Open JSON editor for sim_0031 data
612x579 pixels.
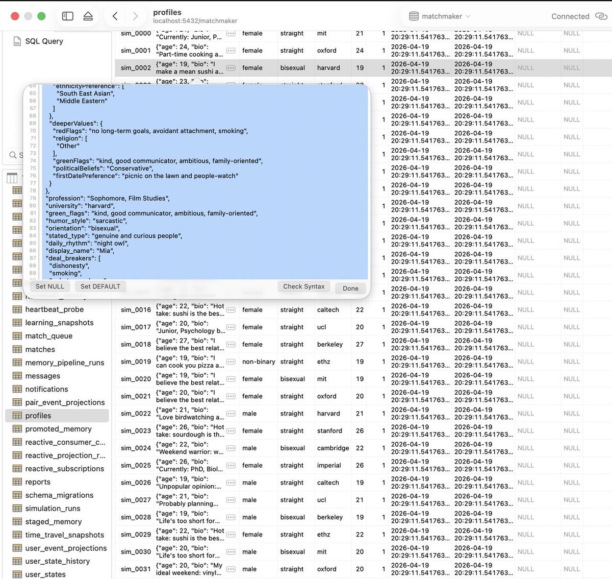click(231, 569)
